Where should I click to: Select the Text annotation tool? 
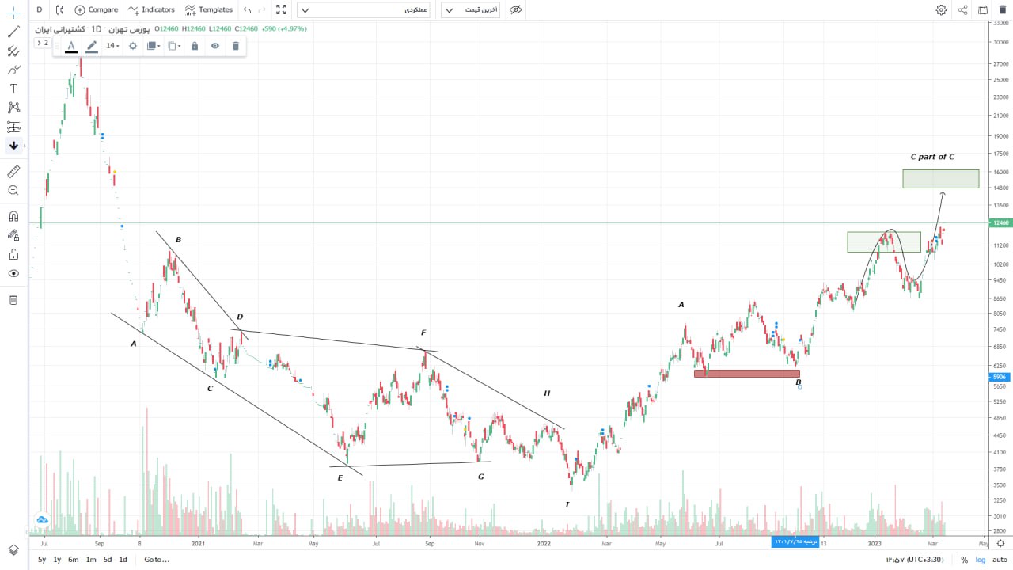point(13,89)
